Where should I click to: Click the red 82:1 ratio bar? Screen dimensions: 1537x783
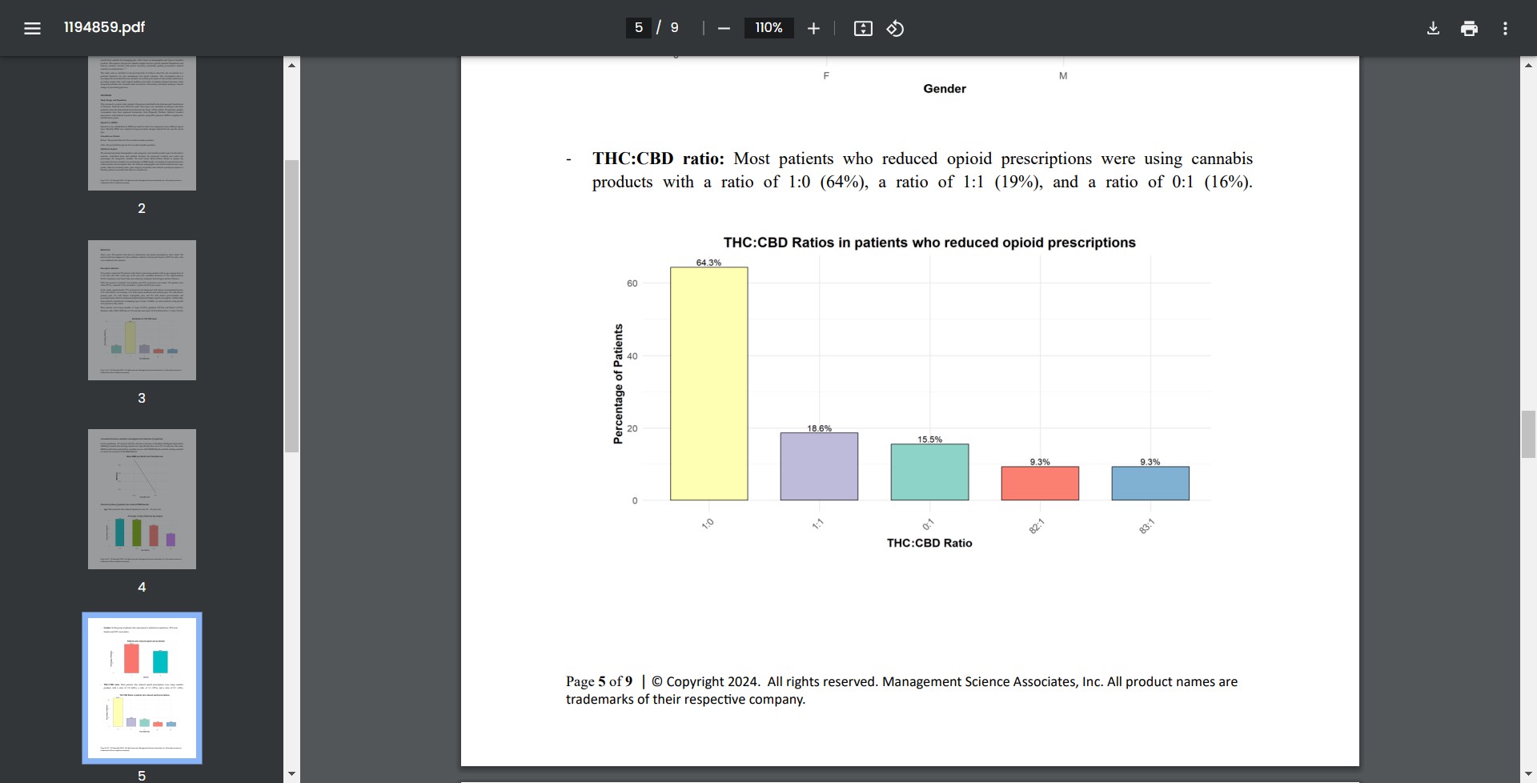pos(1040,484)
